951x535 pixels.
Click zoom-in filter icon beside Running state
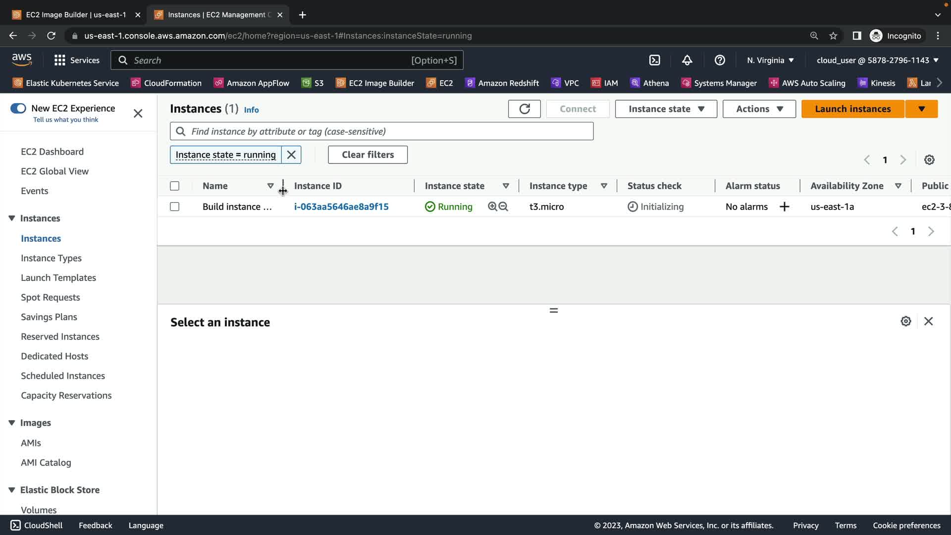click(492, 207)
